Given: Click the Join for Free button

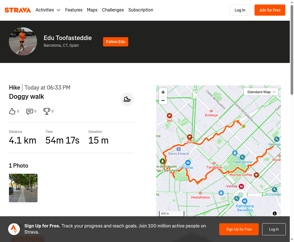Looking at the screenshot, I should [270, 10].
